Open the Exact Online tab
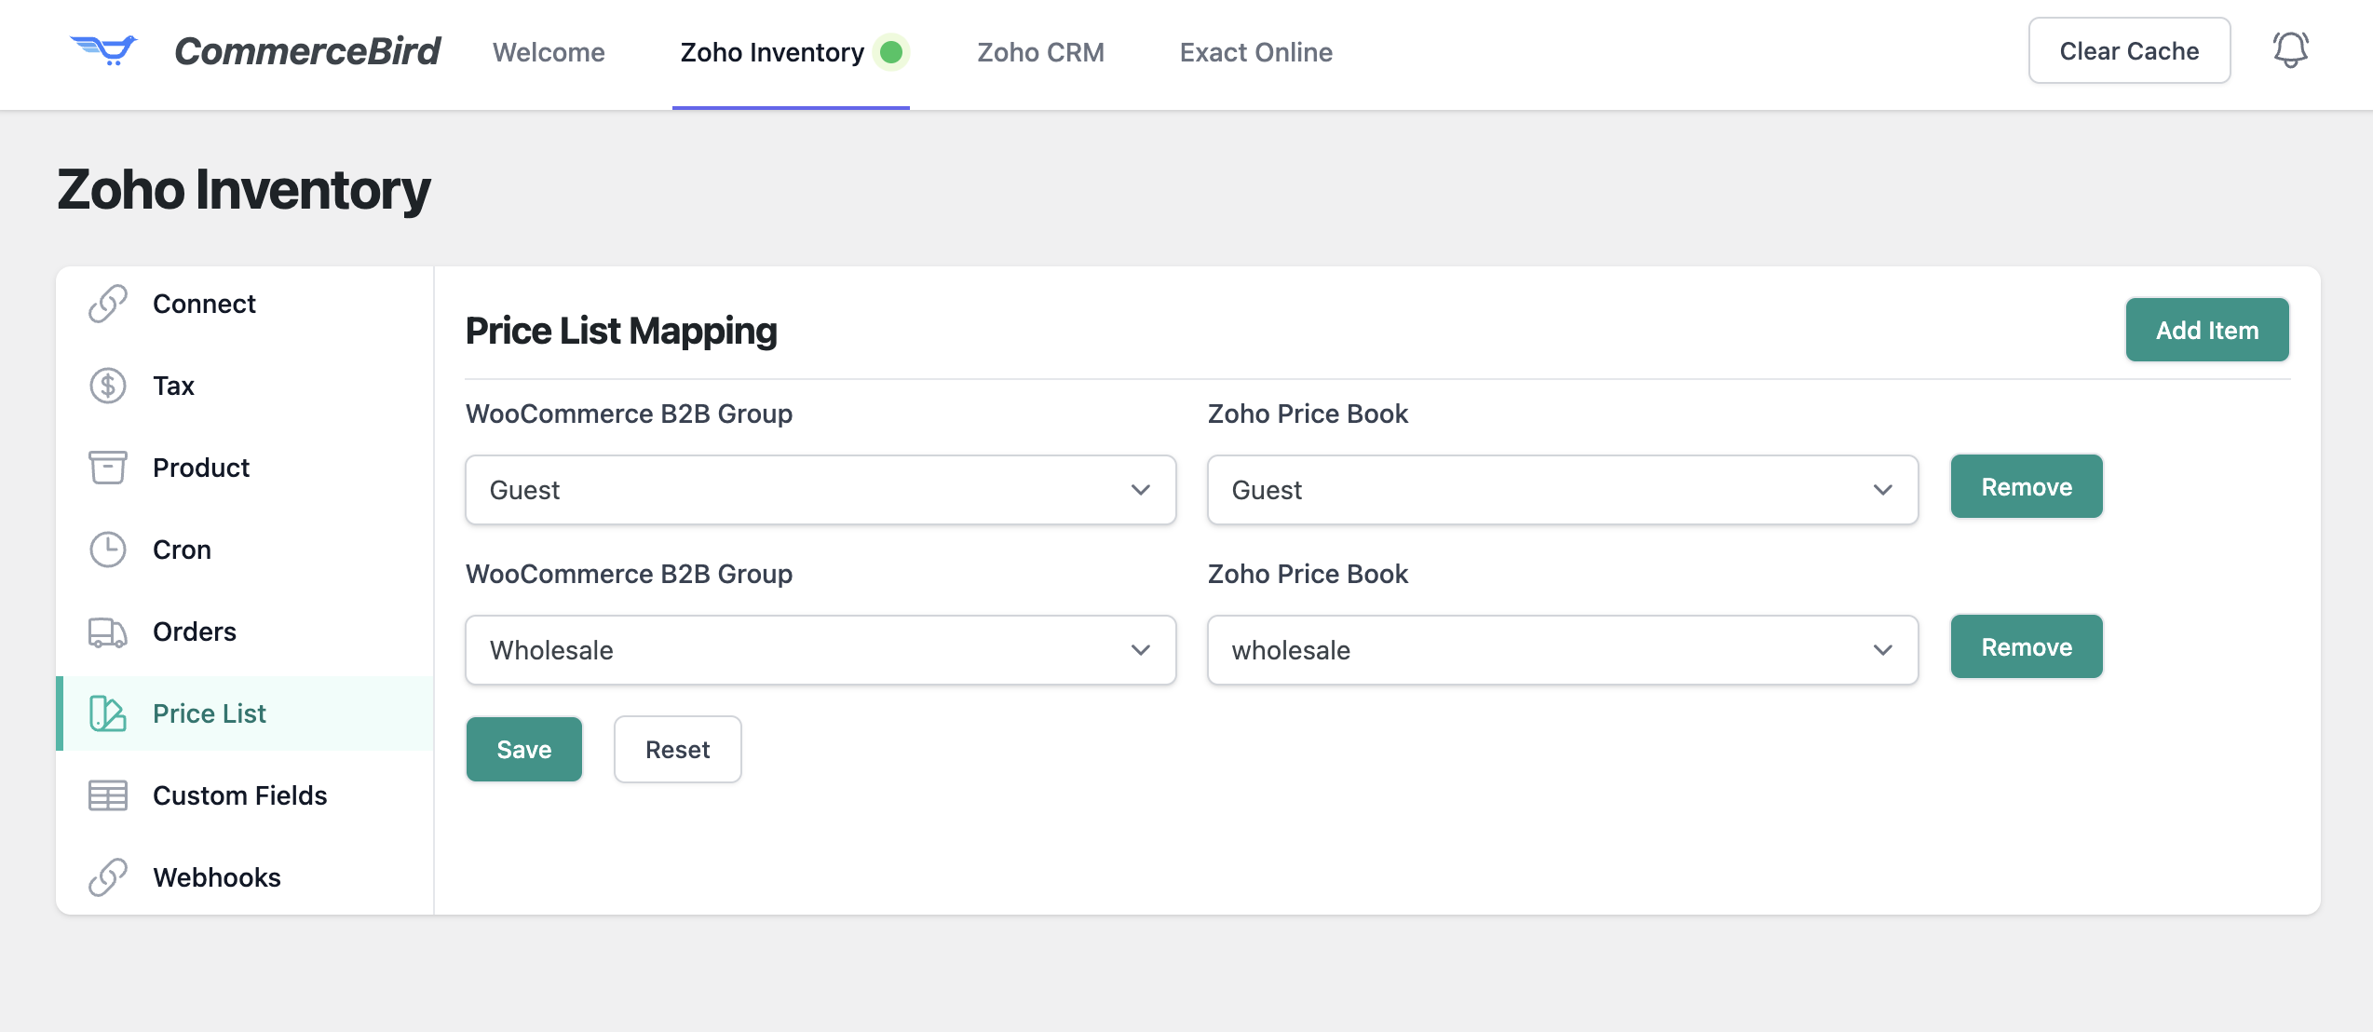Image resolution: width=2373 pixels, height=1032 pixels. click(1255, 52)
